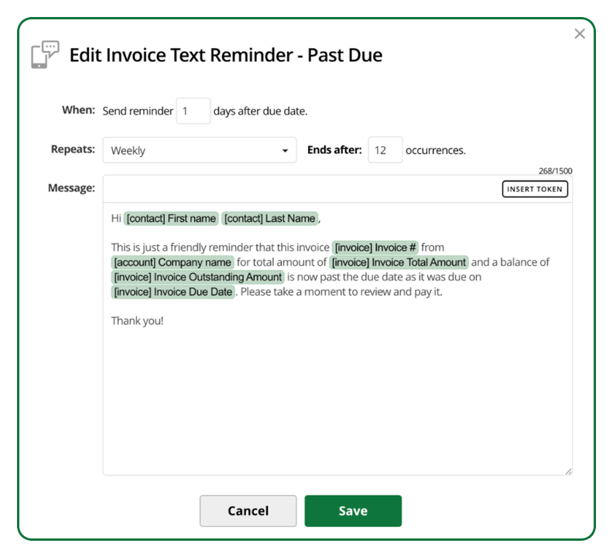Viewport: 613px width, 557px height.
Task: Click the empty area of message body
Action: [x=337, y=402]
